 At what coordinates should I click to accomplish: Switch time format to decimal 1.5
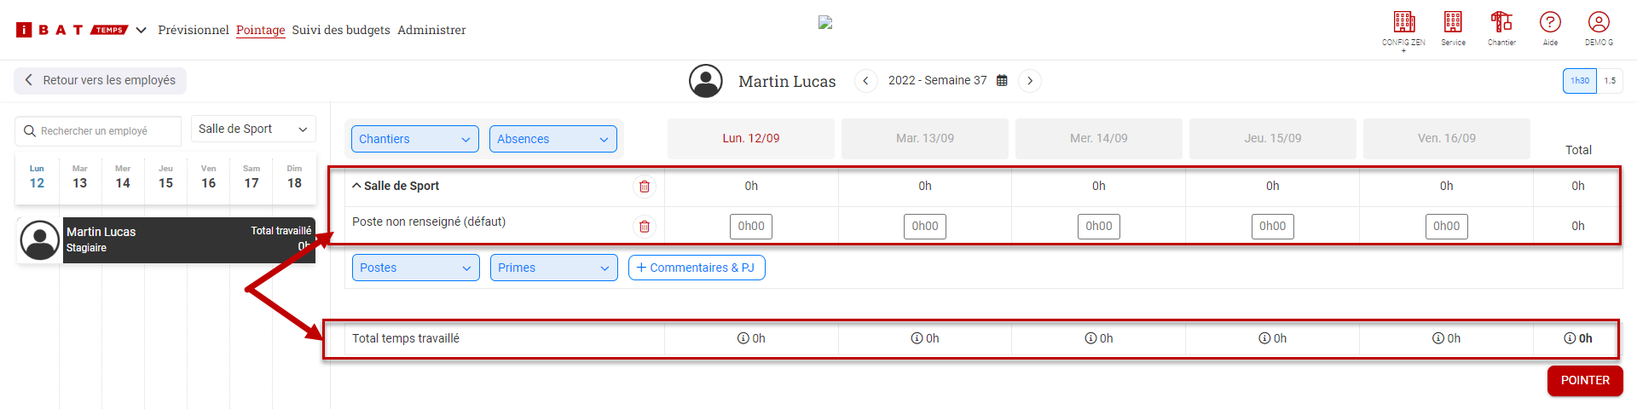point(1610,81)
